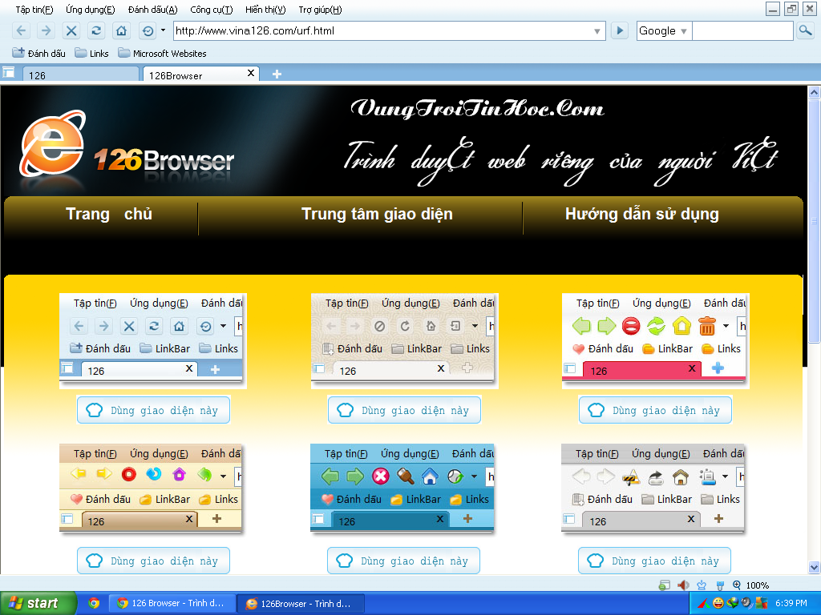Open the Tập tin(F) menu
Viewport: 821px width, 615px height.
point(34,10)
